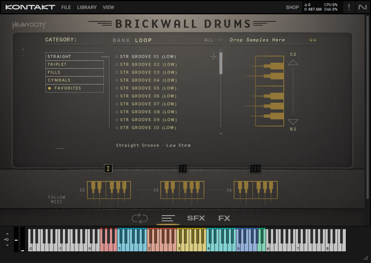
Task: Open the FILE menu
Action: tap(66, 7)
